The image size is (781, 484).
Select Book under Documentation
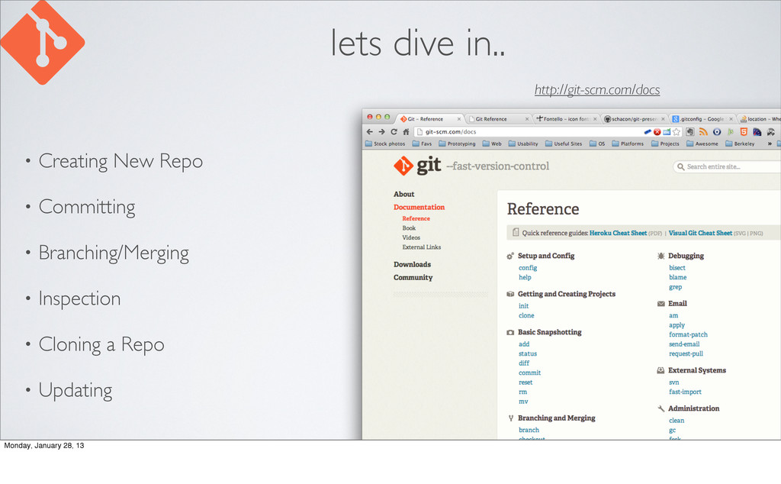(409, 227)
